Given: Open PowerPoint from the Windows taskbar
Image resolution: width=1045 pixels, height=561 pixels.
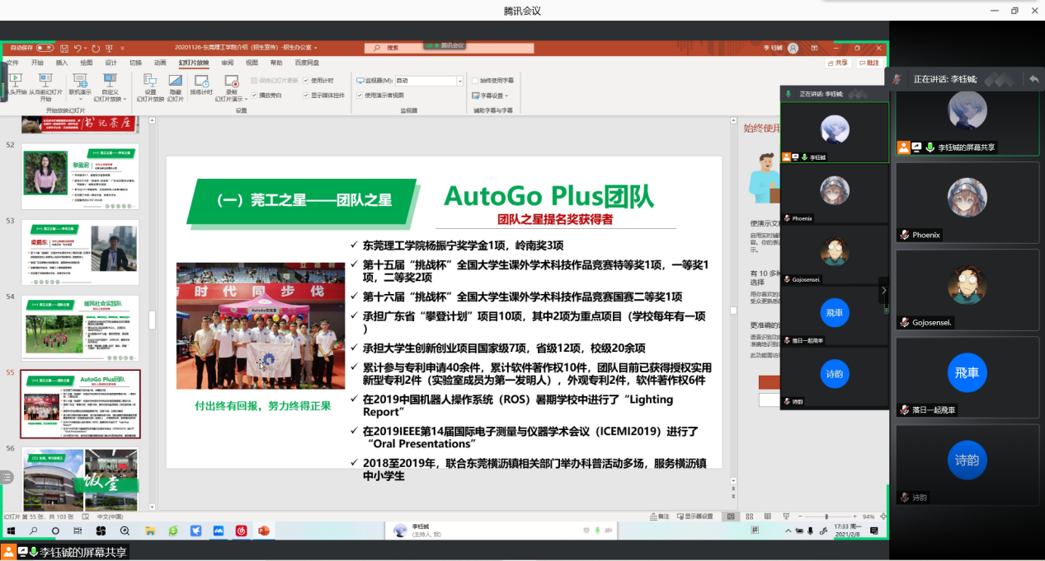Looking at the screenshot, I should tap(264, 531).
